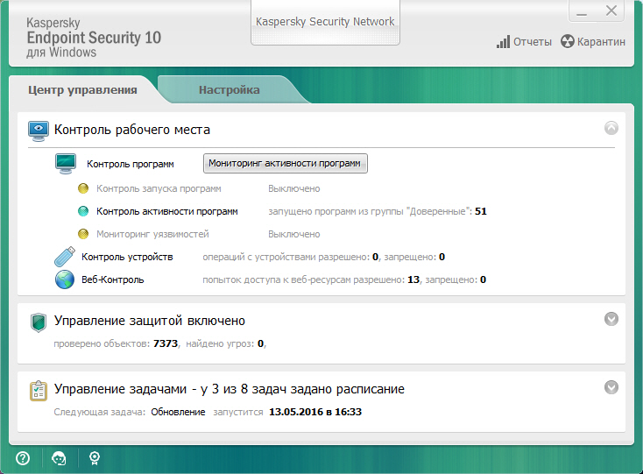Click the USB drive icon for Контроль устройств
643x474 pixels.
point(65,257)
